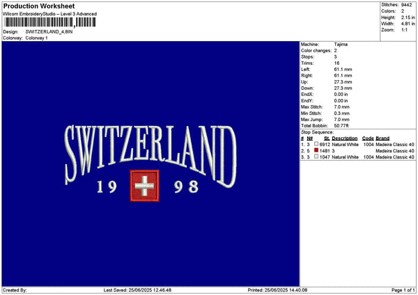This screenshot has width=418, height=295.
Task: Click the Min Stitch value '0.3 mm'
Action: [x=342, y=113]
